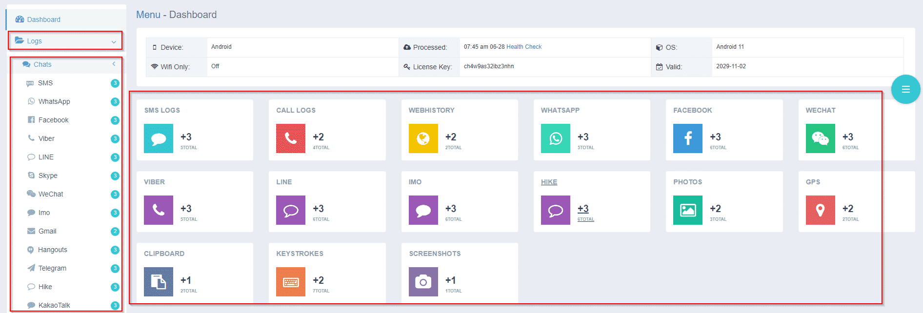Select Gmail in the sidebar
Viewport: 923px width, 313px height.
click(47, 231)
